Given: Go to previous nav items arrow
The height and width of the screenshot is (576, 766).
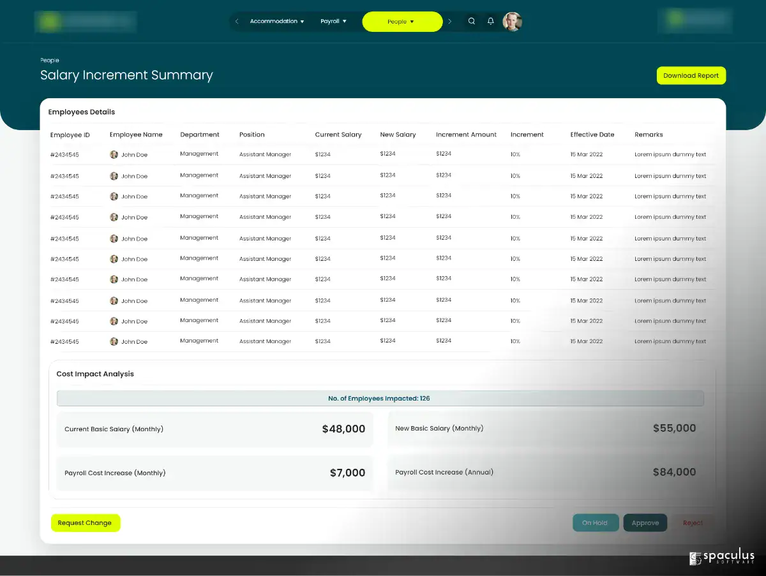Looking at the screenshot, I should pos(237,21).
